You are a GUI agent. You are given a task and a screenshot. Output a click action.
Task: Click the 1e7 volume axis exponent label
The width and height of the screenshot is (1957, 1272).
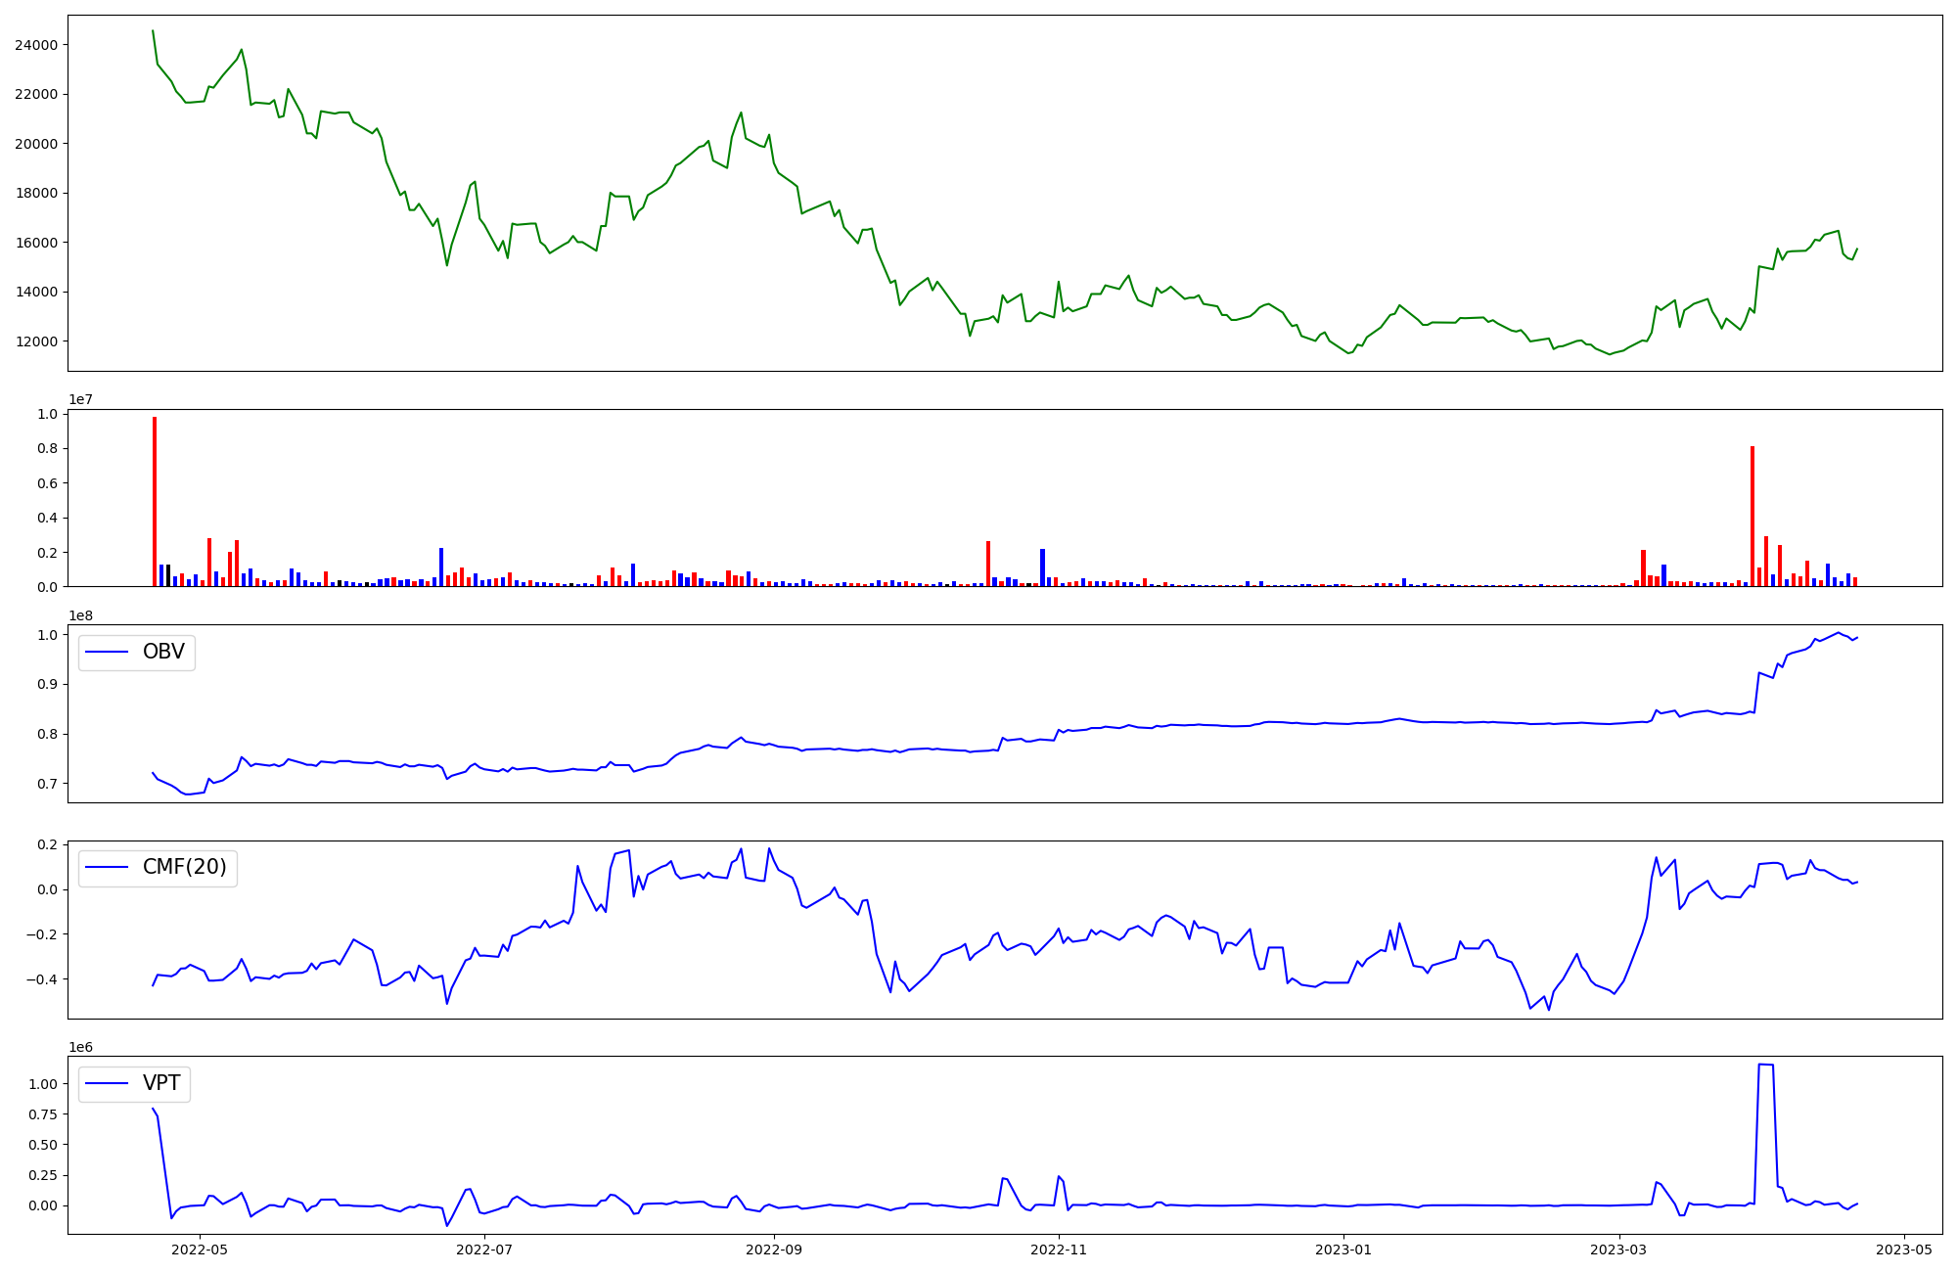tap(80, 399)
